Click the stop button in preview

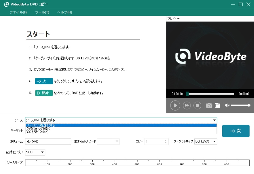click(197, 105)
